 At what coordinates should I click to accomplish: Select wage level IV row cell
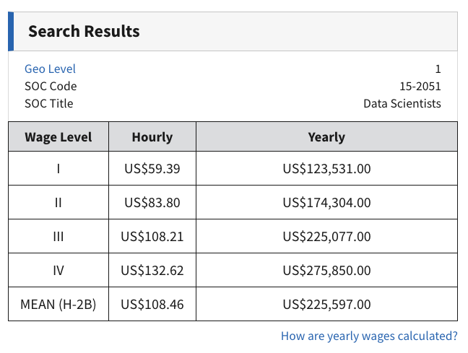click(58, 271)
